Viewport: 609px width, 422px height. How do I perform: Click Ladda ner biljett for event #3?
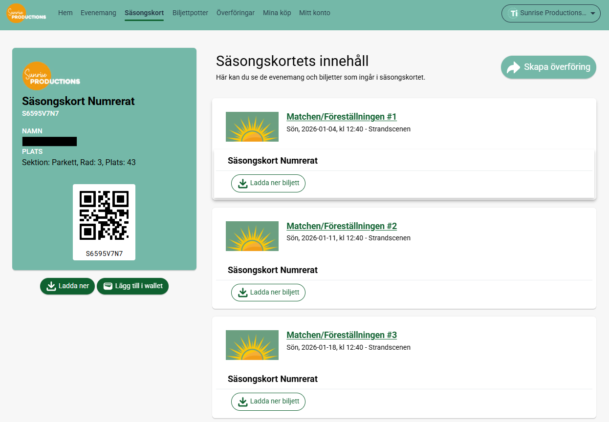click(x=268, y=401)
